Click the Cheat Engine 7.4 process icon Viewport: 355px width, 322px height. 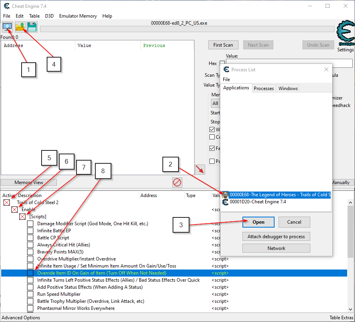pos(225,202)
